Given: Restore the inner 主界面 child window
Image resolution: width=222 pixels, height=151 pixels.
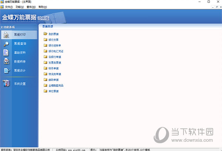Looking at the screenshot, I should (217, 7).
